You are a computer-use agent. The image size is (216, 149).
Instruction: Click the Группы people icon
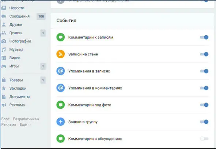[x=4, y=33]
